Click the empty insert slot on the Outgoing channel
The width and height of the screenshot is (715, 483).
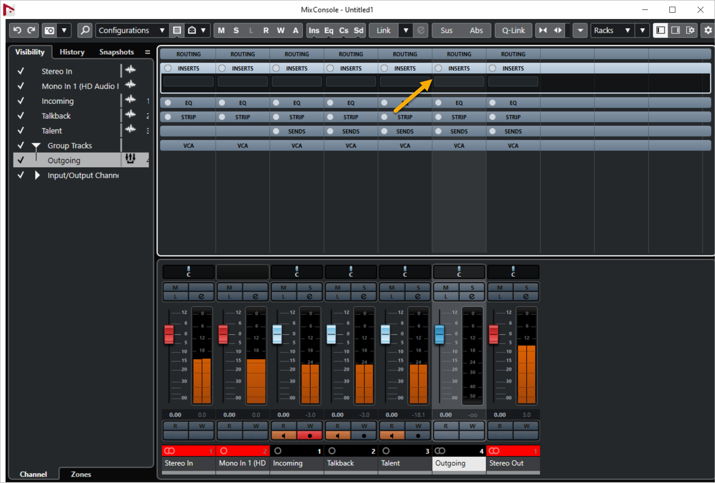(x=459, y=82)
